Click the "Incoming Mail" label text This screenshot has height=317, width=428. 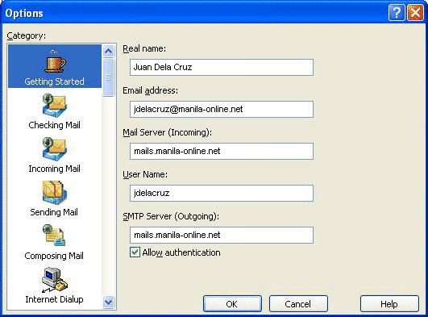pyautogui.click(x=54, y=169)
